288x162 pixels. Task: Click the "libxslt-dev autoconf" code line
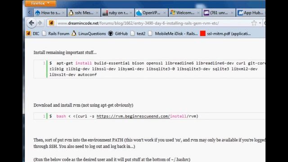(x=73, y=75)
